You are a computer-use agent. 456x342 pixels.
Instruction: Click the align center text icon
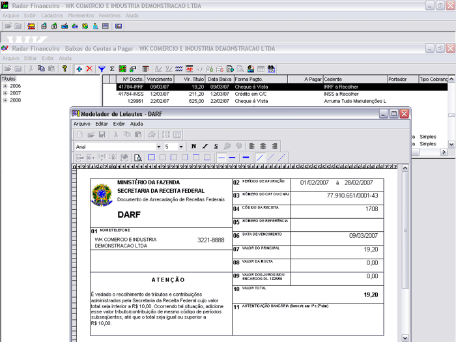tap(263, 147)
